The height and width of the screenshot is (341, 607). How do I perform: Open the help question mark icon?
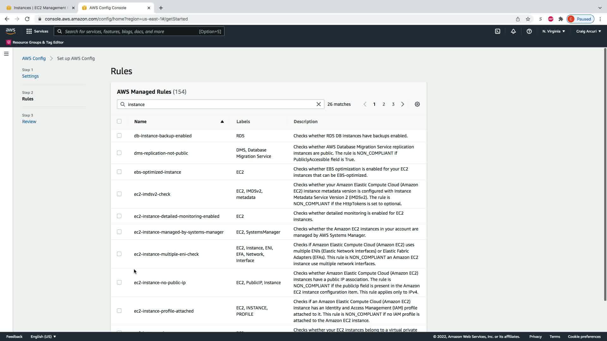(529, 31)
